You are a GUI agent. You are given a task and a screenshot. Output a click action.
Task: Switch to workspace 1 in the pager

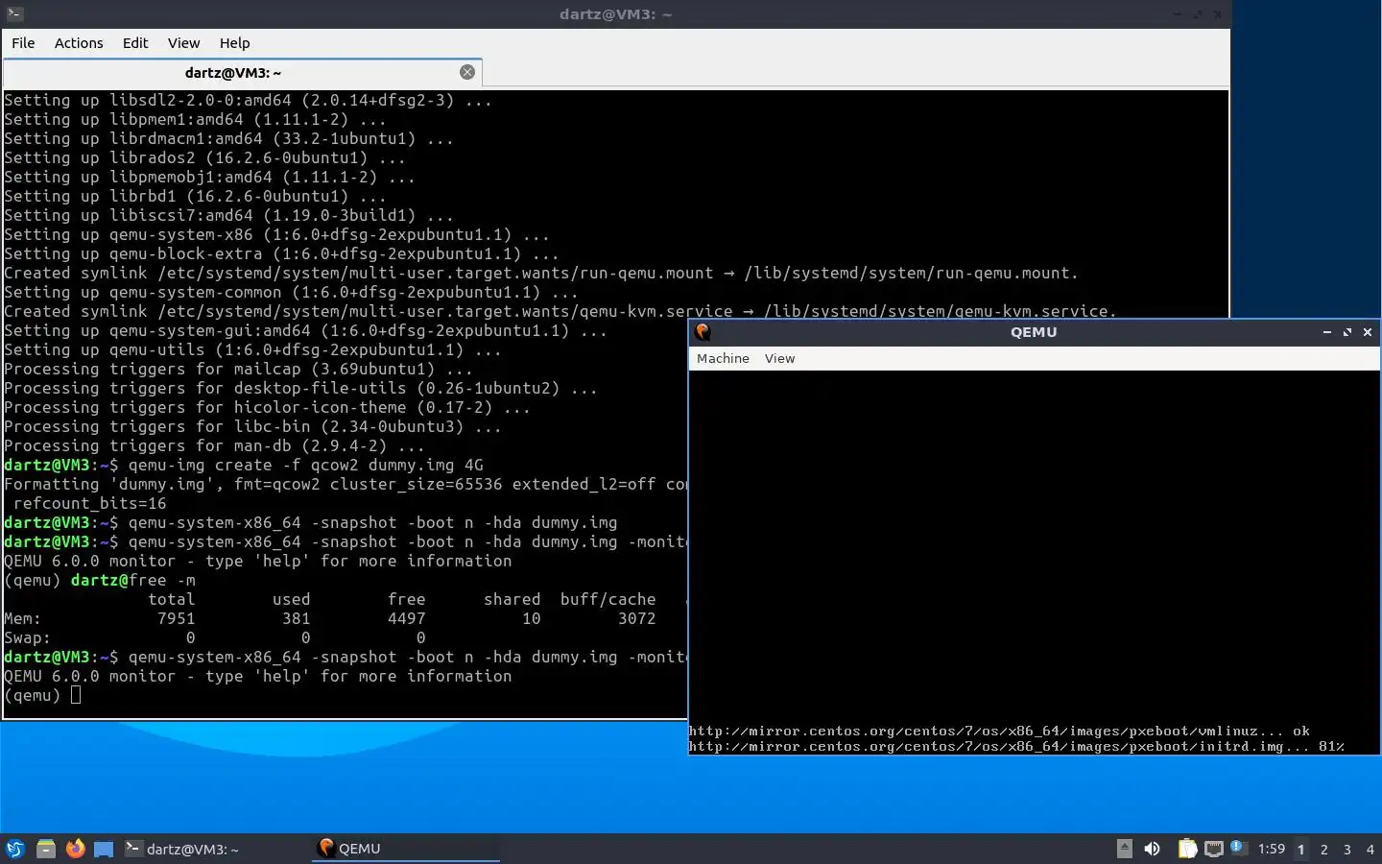click(1301, 850)
